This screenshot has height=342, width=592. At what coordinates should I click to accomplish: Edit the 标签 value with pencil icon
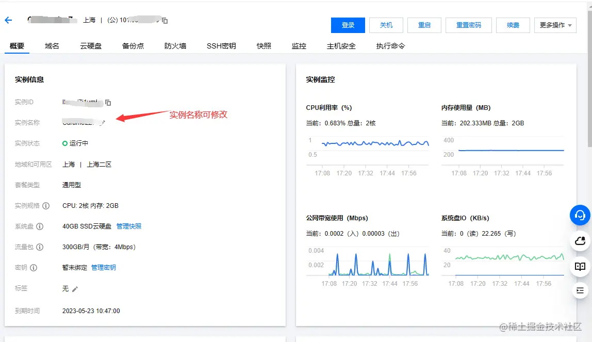[75, 289]
